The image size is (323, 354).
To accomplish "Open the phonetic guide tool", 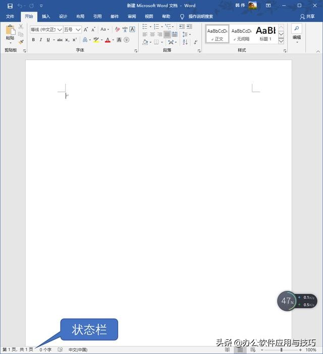I will 125,29.
